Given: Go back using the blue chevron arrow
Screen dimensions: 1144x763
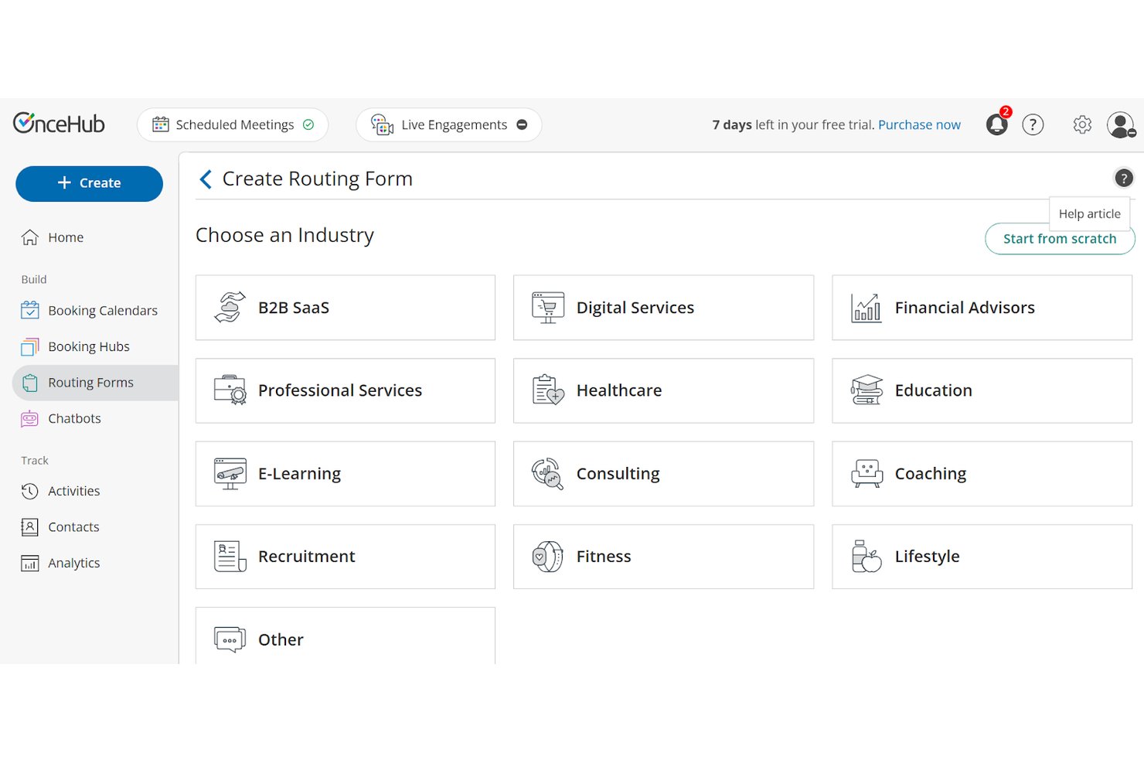Looking at the screenshot, I should coord(206,179).
